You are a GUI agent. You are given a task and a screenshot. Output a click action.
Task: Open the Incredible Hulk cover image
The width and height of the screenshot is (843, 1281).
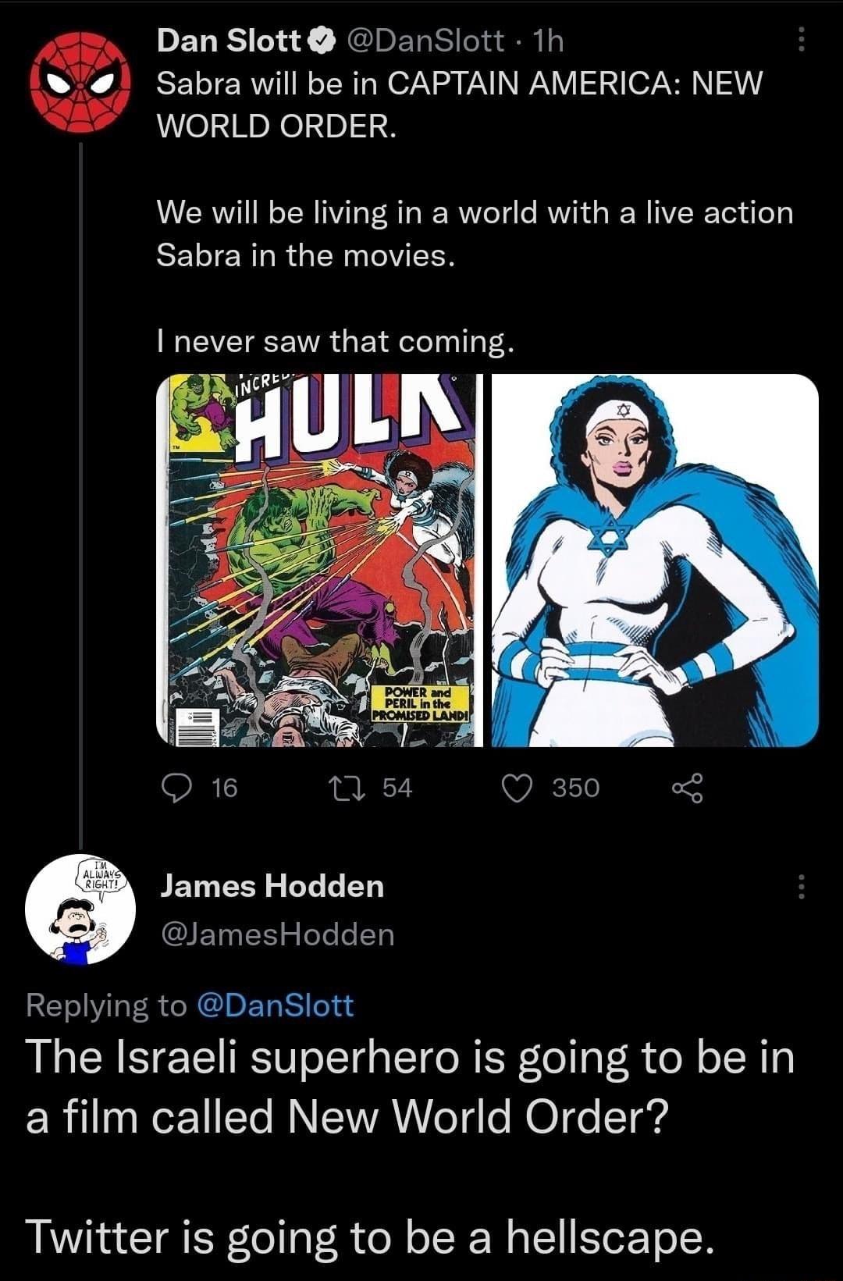tap(320, 558)
